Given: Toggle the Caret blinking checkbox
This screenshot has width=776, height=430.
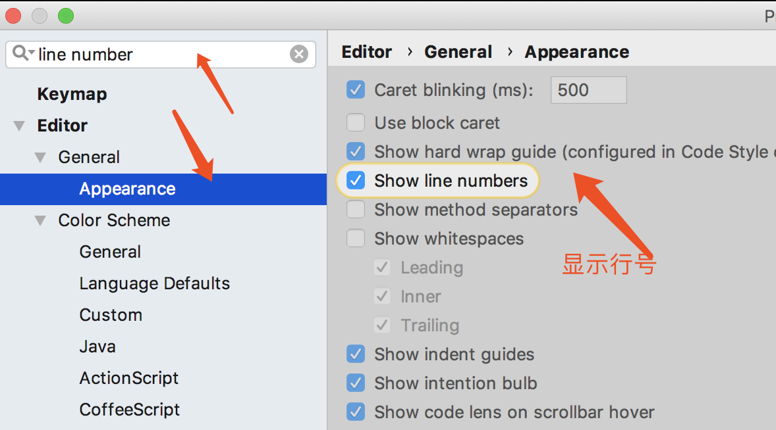Looking at the screenshot, I should pos(356,90).
